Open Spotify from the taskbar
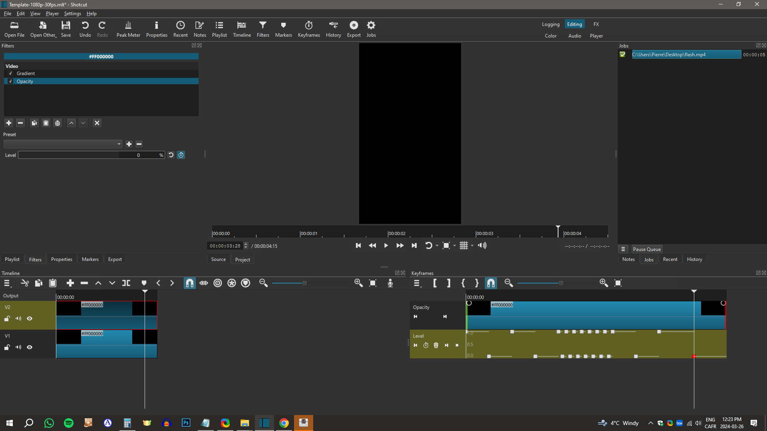The height and width of the screenshot is (431, 767). pos(69,423)
